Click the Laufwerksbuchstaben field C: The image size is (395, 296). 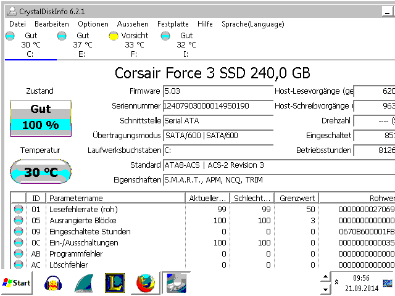click(218, 150)
